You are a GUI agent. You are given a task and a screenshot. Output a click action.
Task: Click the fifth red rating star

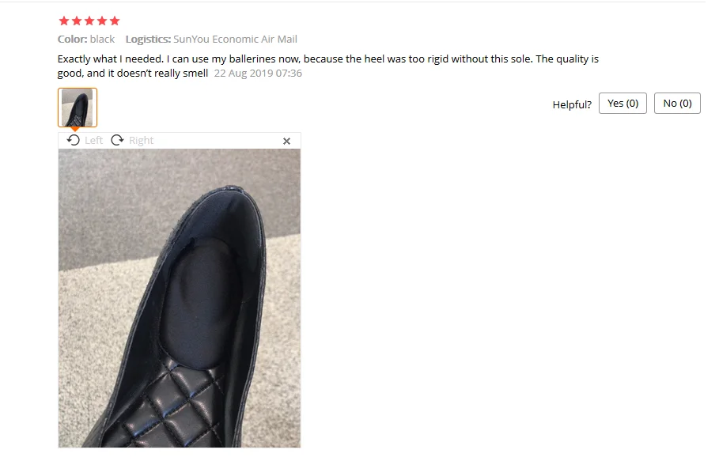[x=115, y=21]
